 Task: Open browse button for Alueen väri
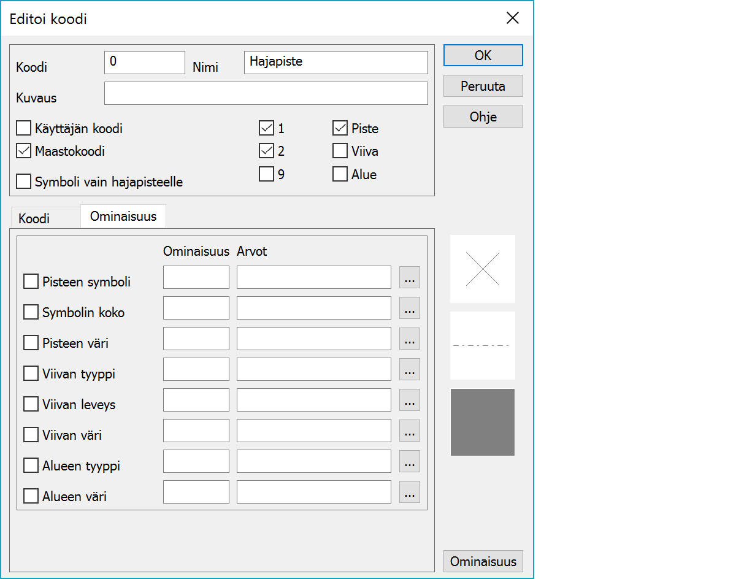[x=410, y=493]
